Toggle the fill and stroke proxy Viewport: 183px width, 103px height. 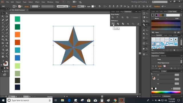pyautogui.click(x=5, y=64)
